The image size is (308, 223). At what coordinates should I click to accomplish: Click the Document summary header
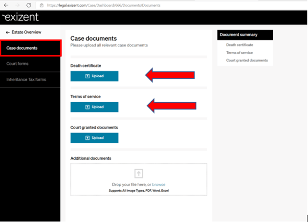click(x=245, y=35)
